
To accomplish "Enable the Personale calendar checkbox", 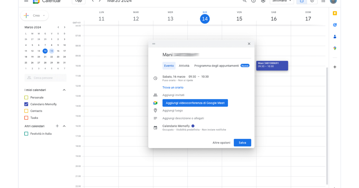I will [26, 98].
